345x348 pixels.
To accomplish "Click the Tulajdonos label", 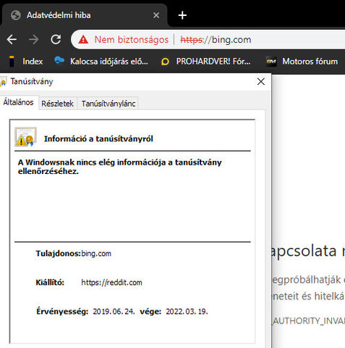I will point(58,253).
